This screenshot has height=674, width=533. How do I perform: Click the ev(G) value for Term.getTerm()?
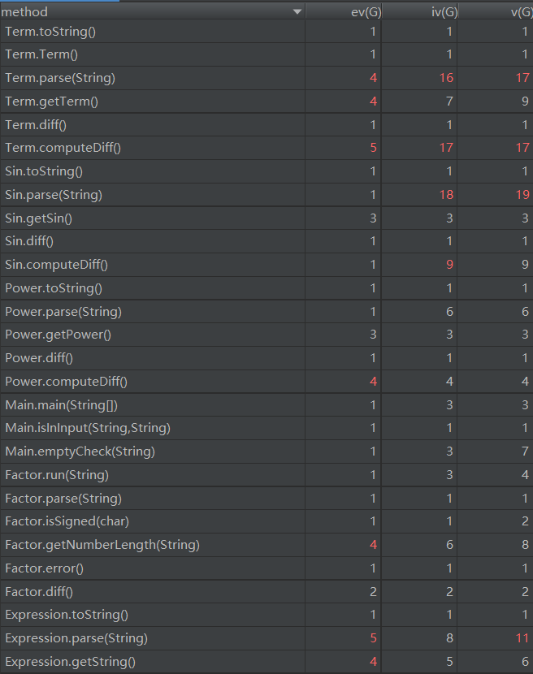[x=373, y=102]
